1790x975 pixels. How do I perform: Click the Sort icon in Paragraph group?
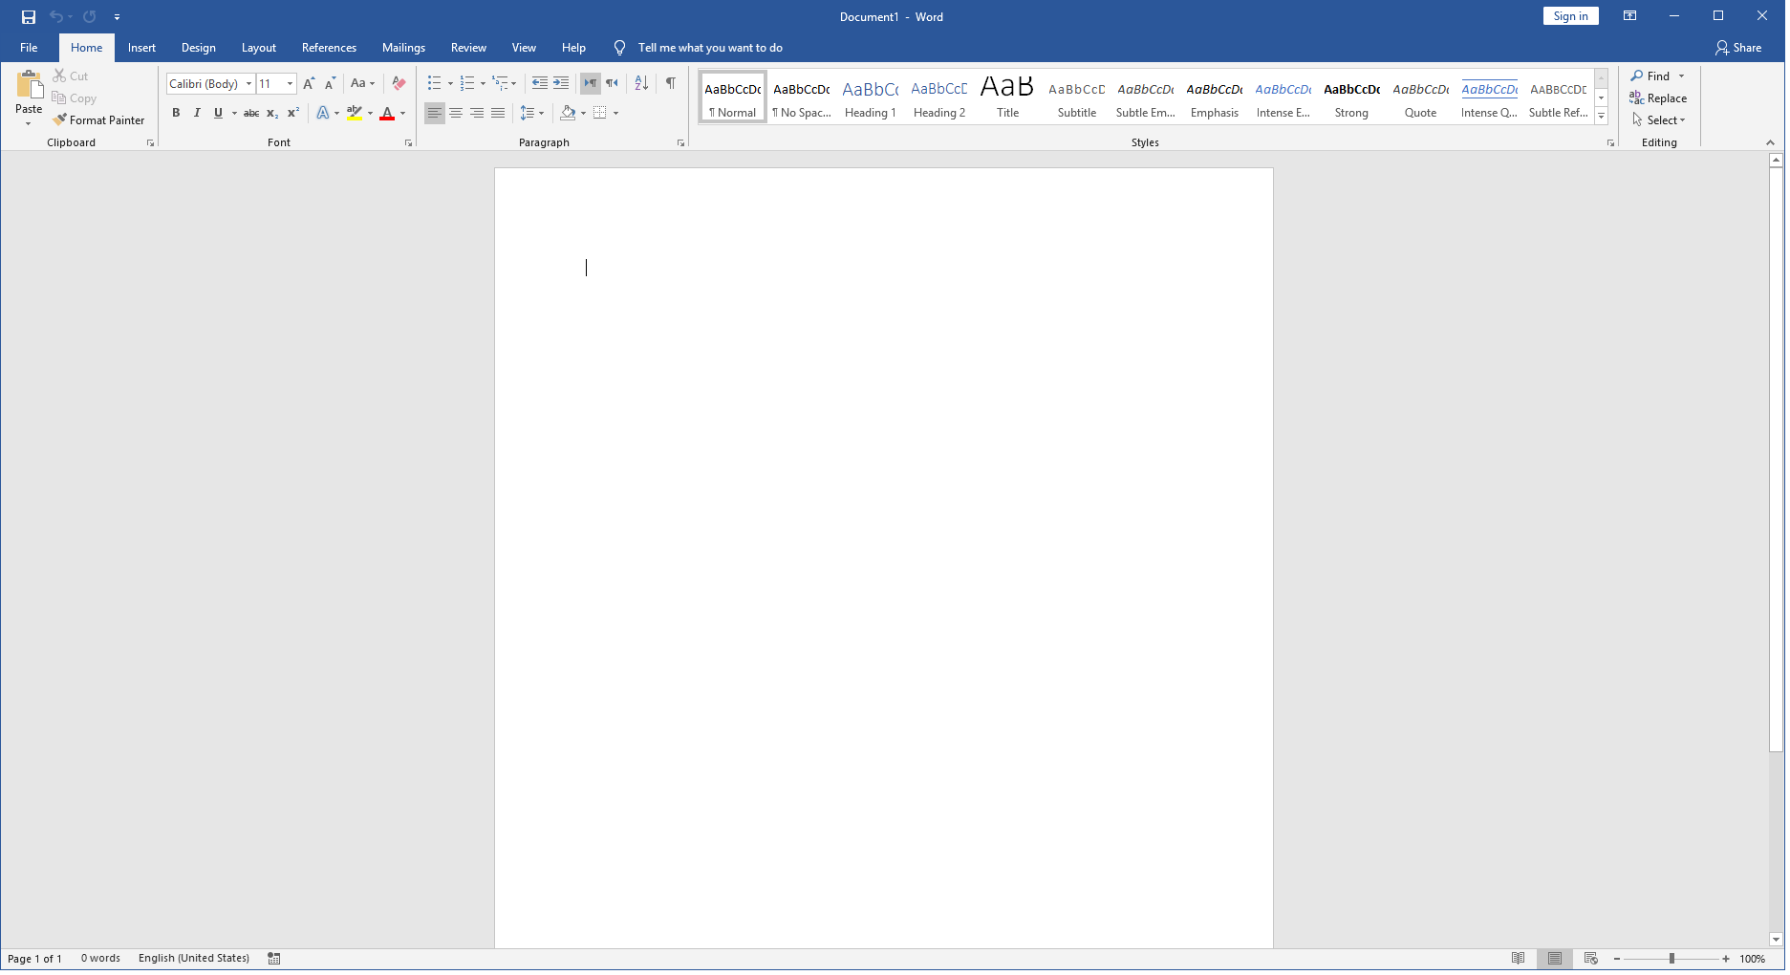pos(639,83)
